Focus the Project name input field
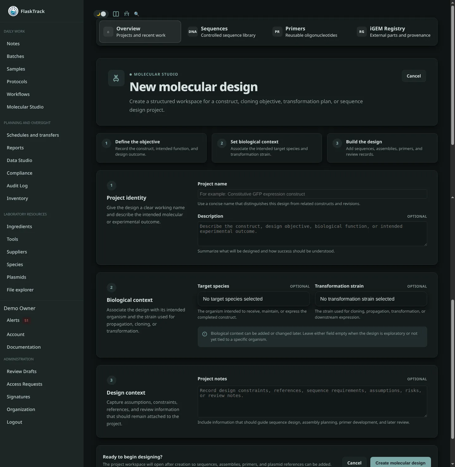This screenshot has height=467, width=455. [x=312, y=194]
